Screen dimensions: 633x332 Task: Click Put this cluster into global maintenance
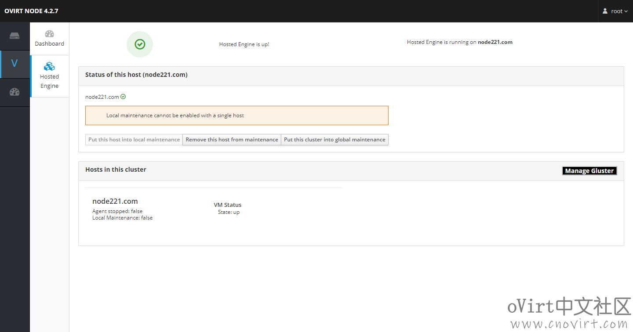point(335,140)
